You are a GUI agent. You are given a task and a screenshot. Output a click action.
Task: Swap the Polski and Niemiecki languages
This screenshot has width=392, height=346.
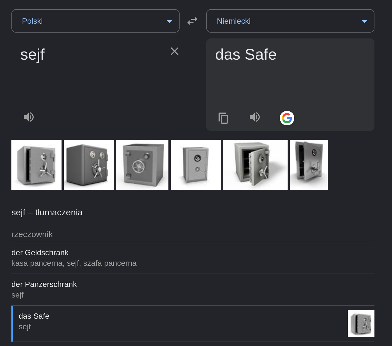(x=192, y=21)
